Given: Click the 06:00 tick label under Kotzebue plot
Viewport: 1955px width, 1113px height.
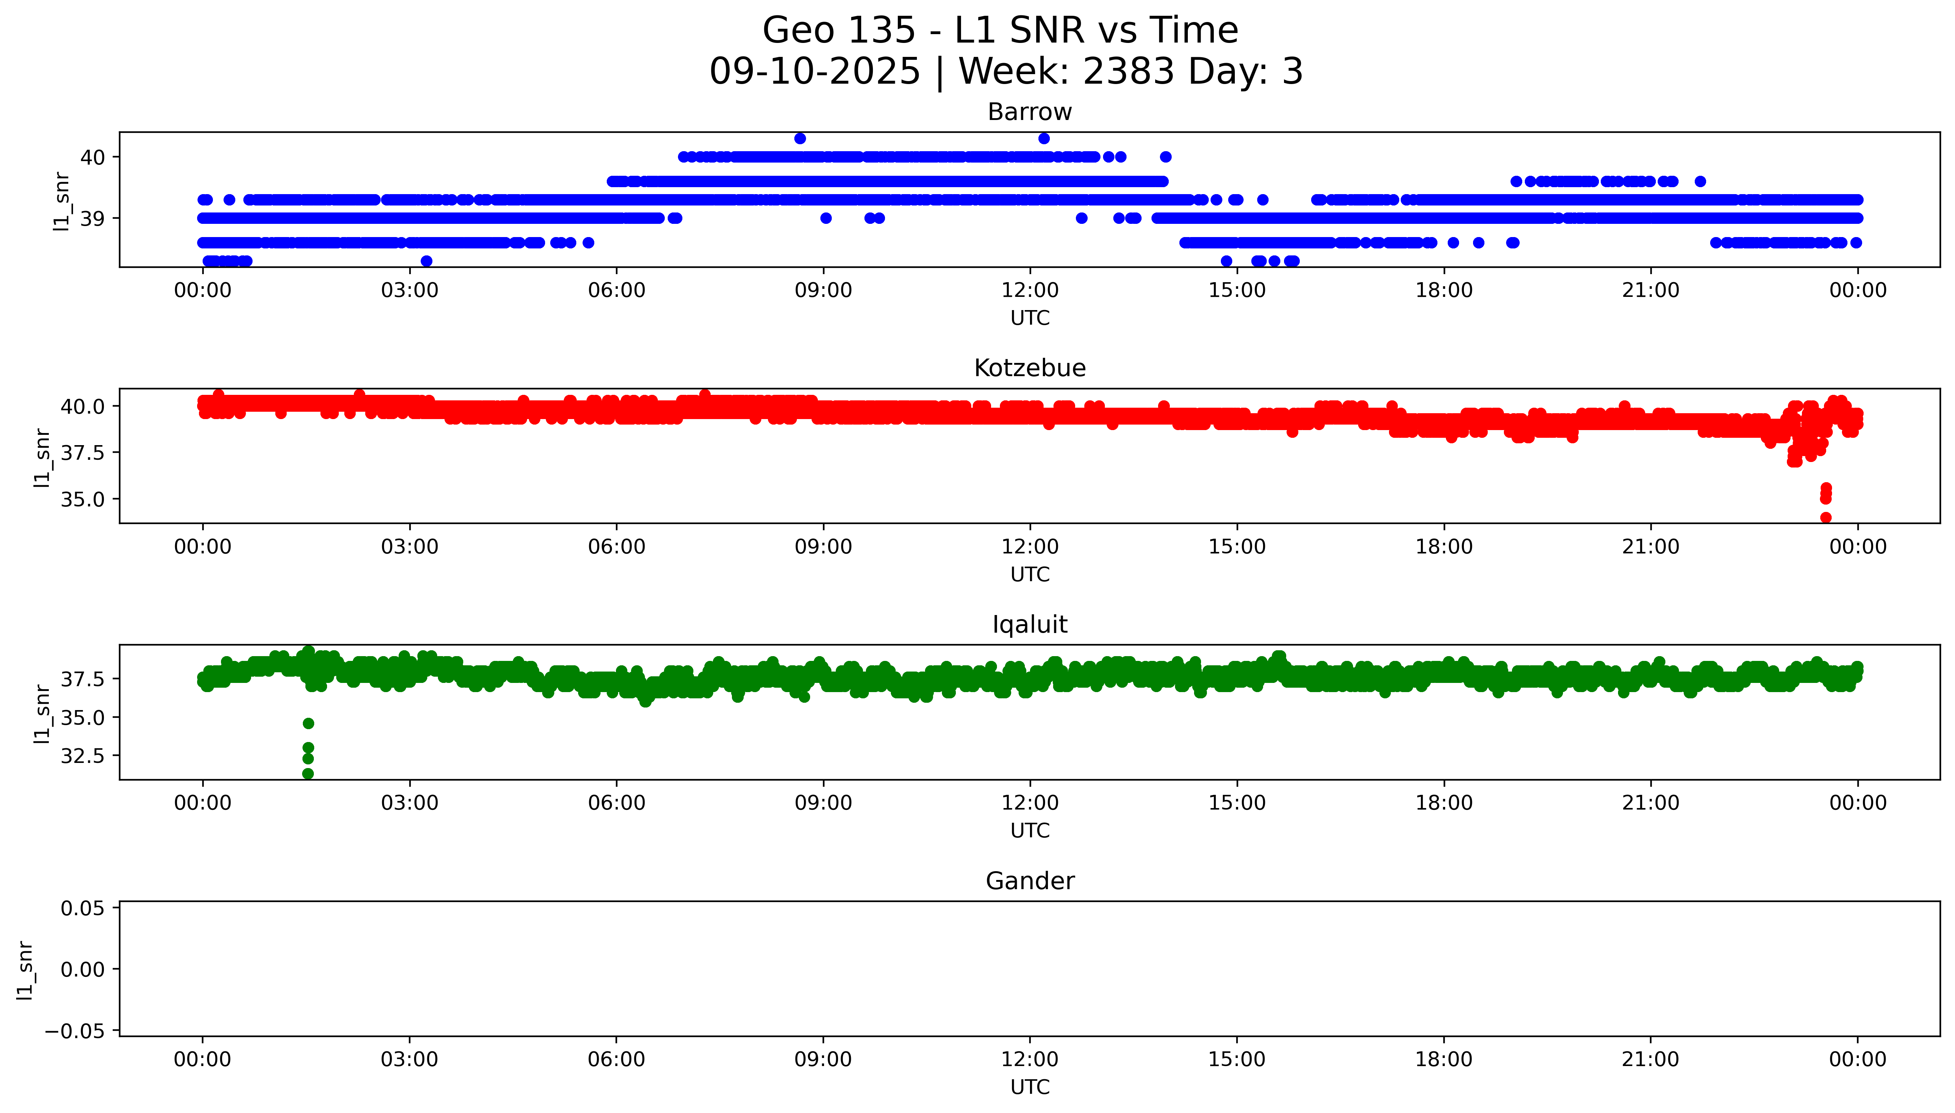Looking at the screenshot, I should click(616, 546).
